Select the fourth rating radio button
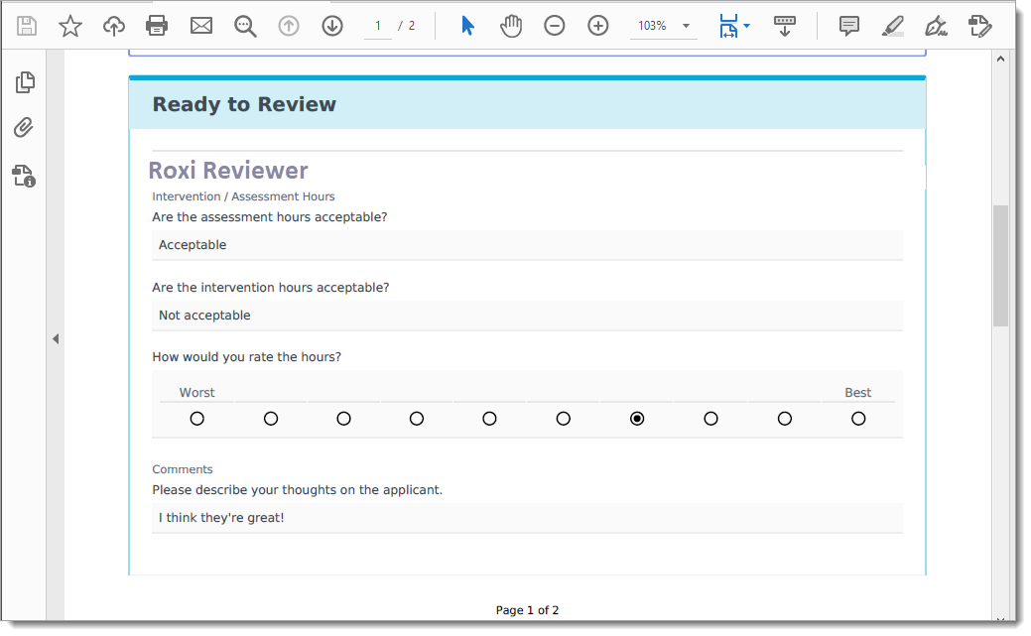The height and width of the screenshot is (636, 1031). 416,419
